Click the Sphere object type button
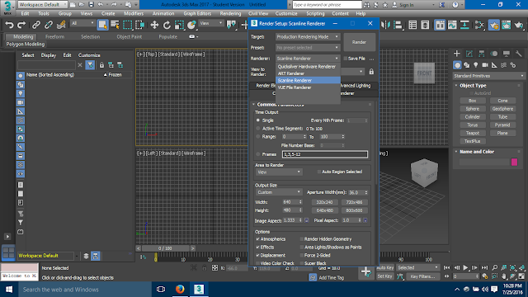Image resolution: width=528 pixels, height=297 pixels. coord(473,109)
